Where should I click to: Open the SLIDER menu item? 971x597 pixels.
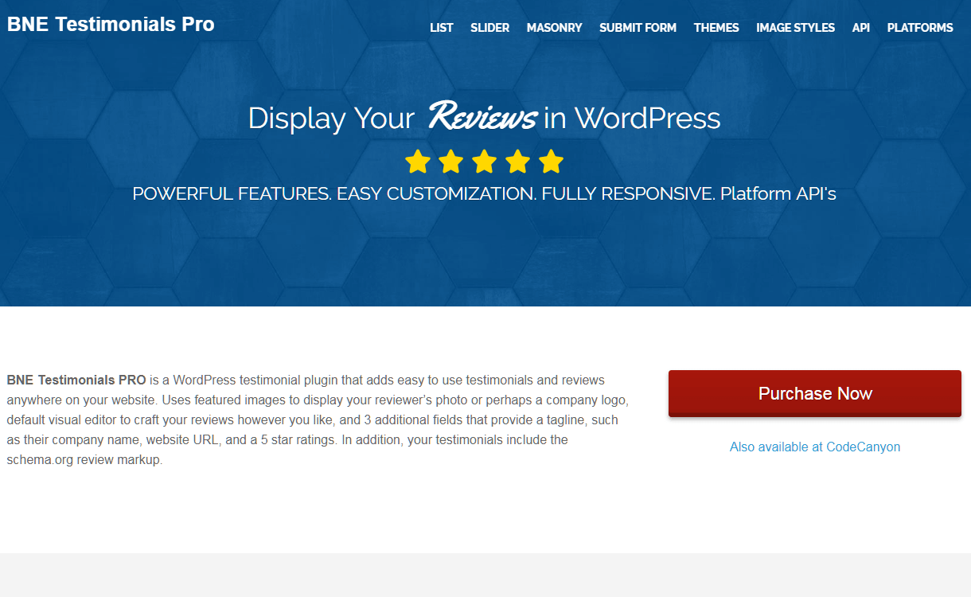(489, 27)
